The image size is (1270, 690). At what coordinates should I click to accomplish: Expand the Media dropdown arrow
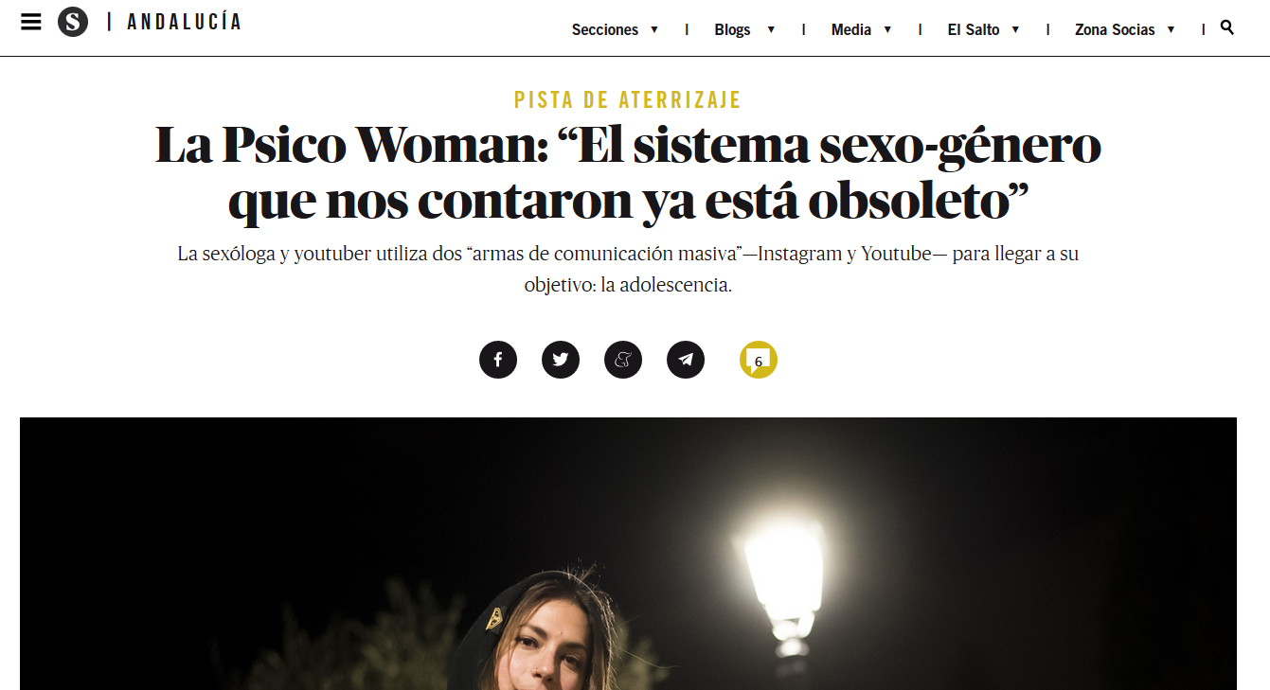pyautogui.click(x=887, y=29)
